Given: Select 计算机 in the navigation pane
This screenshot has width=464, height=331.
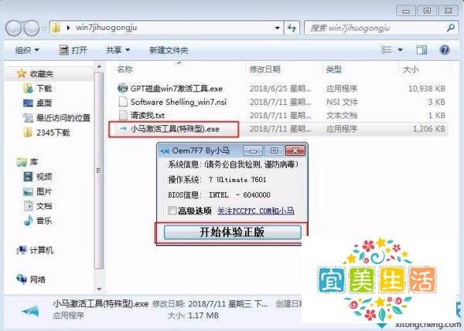Looking at the screenshot, I should 42,250.
